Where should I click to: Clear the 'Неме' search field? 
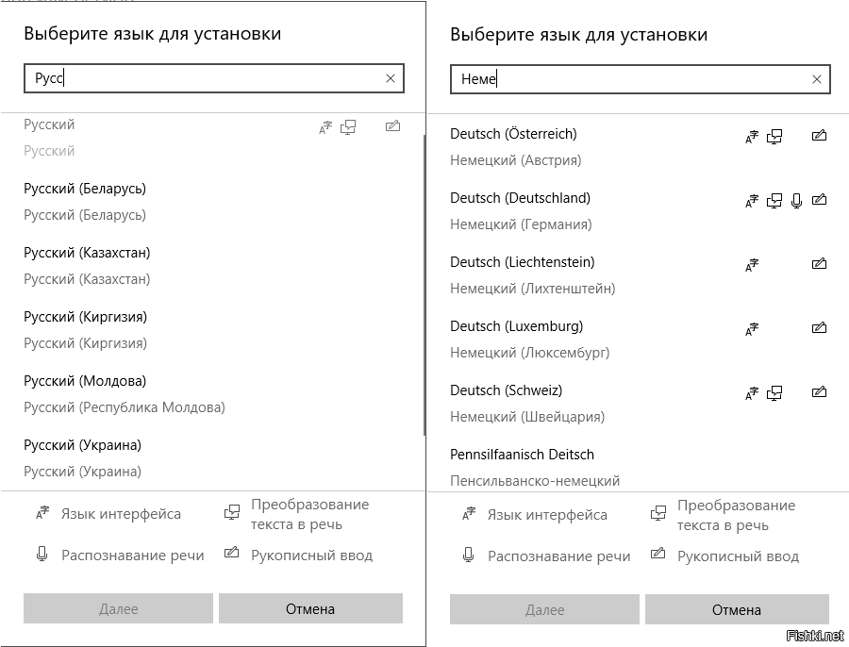click(817, 79)
